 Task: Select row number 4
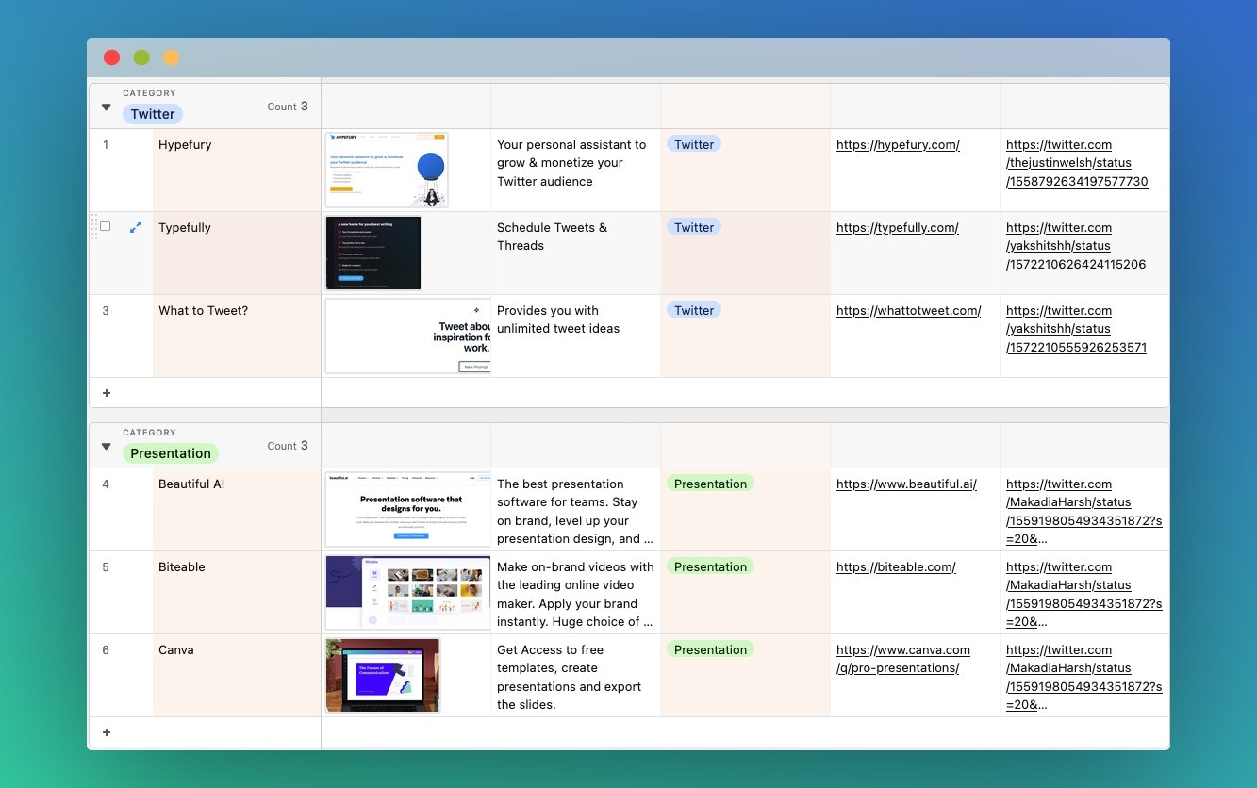(x=106, y=484)
